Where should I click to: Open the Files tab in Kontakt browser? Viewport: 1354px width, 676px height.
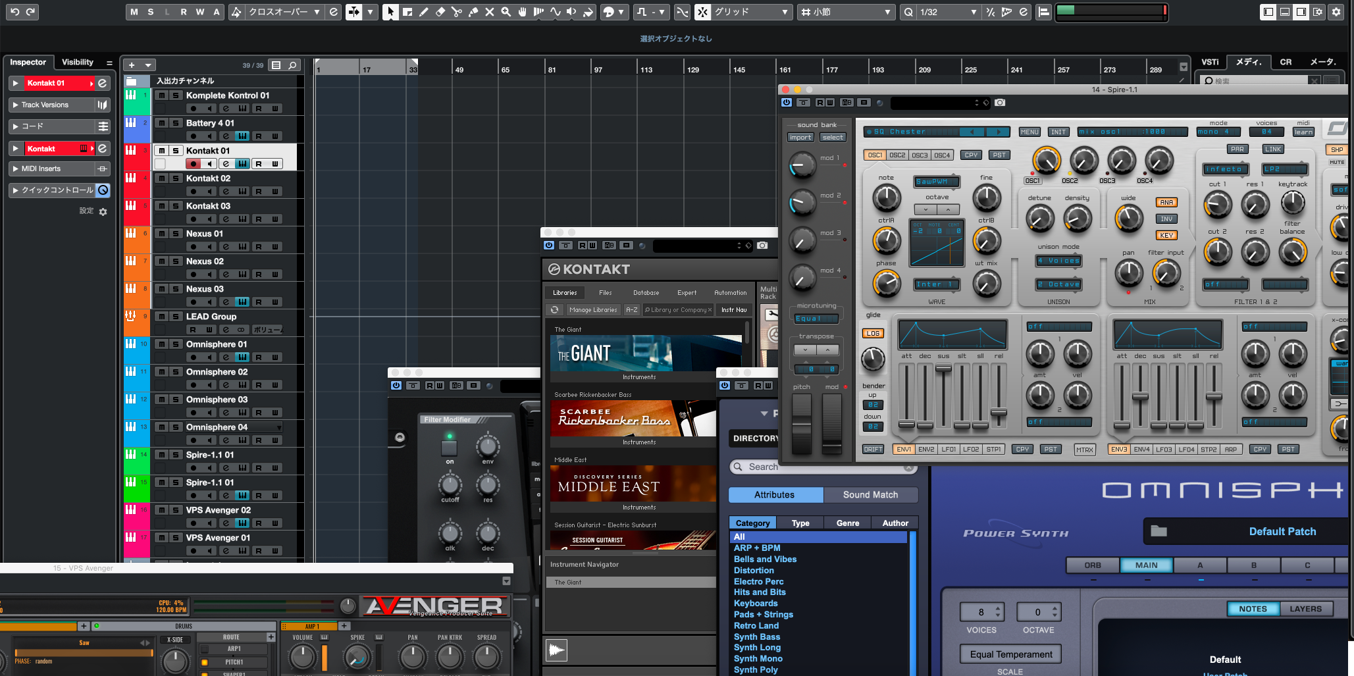605,293
